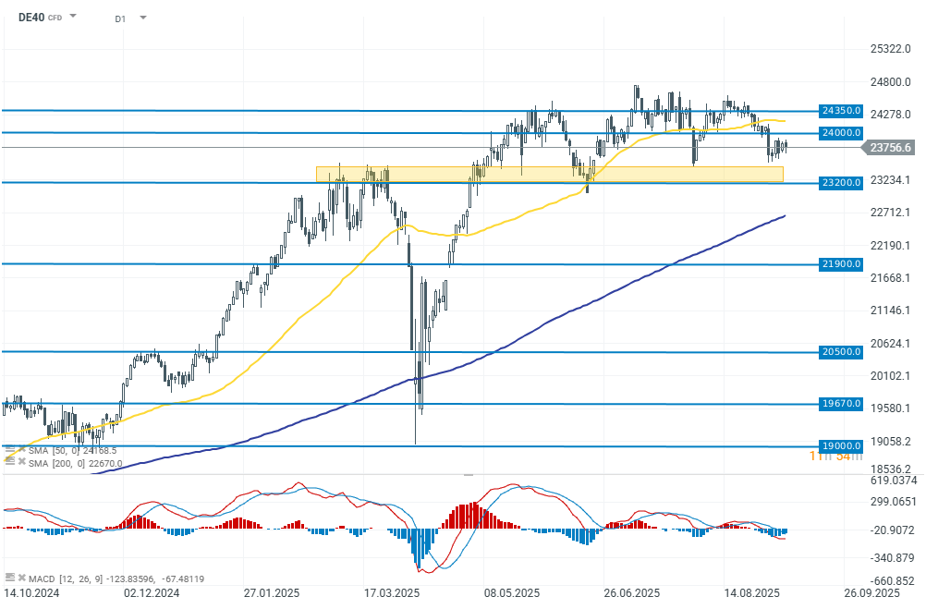Click the 08.05.2025 date axis label

pos(511,592)
